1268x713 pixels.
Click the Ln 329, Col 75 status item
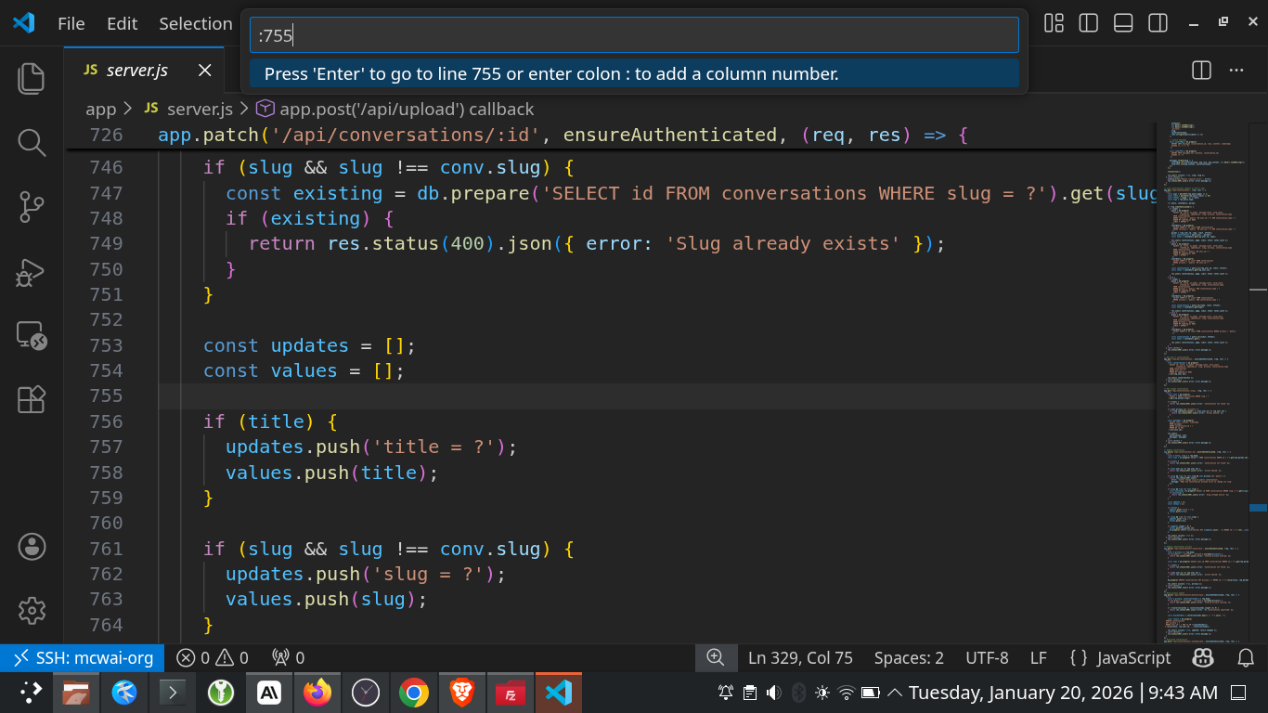click(x=800, y=657)
